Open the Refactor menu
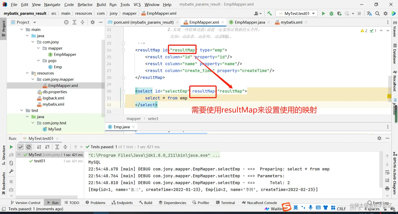This screenshot has width=398, height=214. pyautogui.click(x=85, y=4)
